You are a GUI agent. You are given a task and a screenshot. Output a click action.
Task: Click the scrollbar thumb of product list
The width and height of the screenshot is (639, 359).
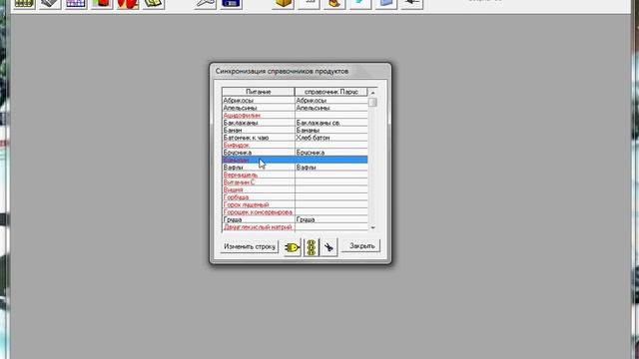[x=372, y=102]
